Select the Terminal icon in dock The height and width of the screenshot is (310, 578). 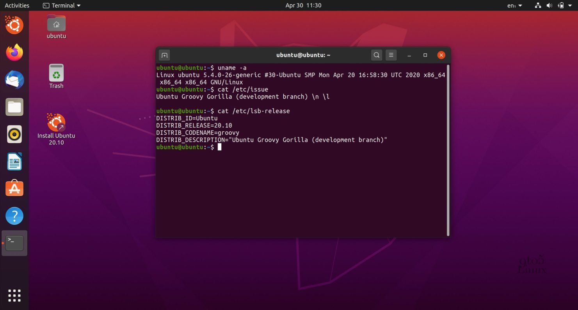point(14,243)
